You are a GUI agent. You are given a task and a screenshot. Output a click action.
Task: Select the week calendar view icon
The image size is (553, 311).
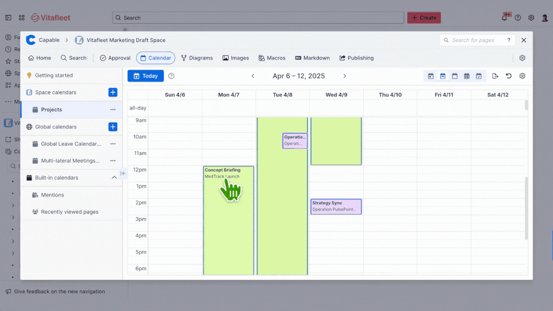(x=443, y=76)
